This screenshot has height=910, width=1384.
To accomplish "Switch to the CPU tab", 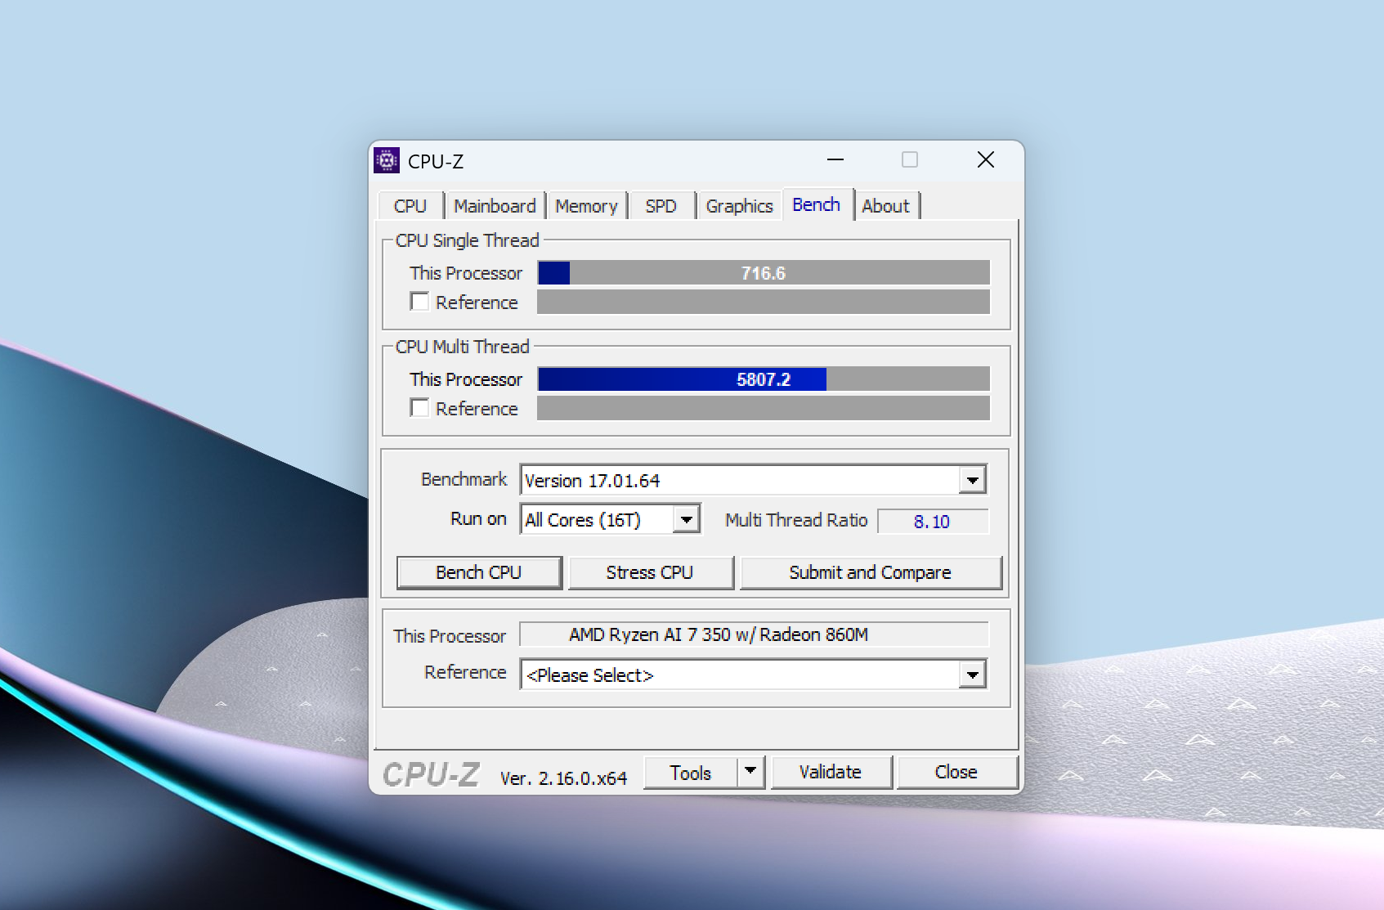I will [410, 206].
